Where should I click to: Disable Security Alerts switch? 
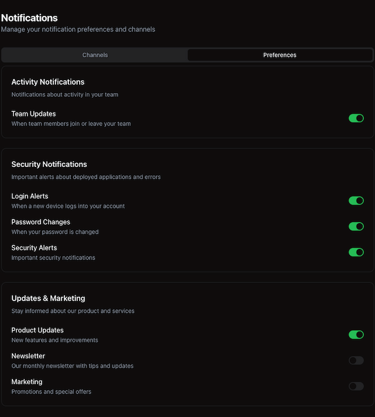[356, 252]
